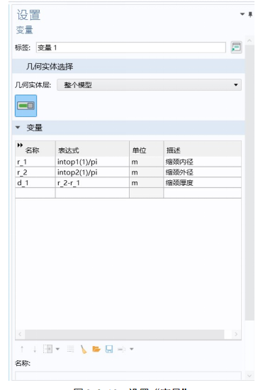Image resolution: width=263 pixels, height=390 pixels.
Task: Click the Move Down arrow icon
Action: [x=35, y=349]
